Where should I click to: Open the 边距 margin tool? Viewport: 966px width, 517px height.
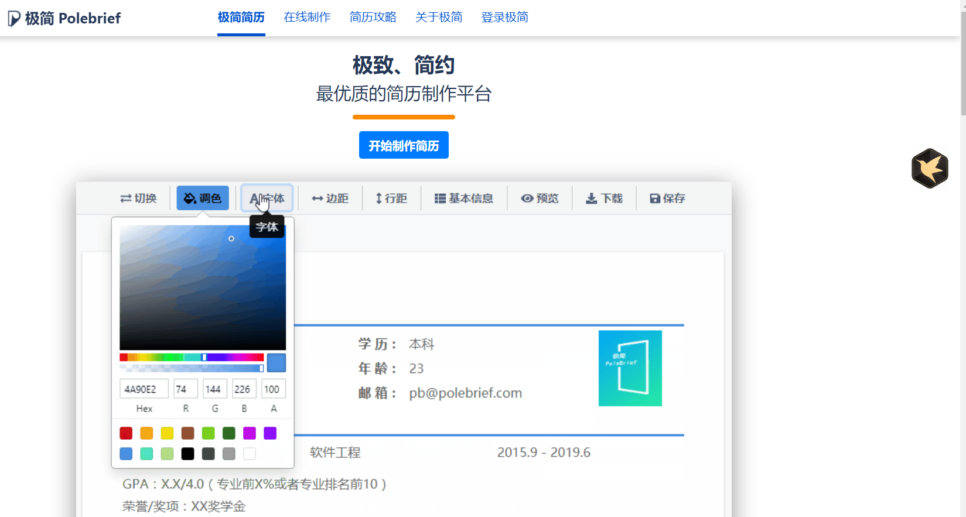[330, 198]
